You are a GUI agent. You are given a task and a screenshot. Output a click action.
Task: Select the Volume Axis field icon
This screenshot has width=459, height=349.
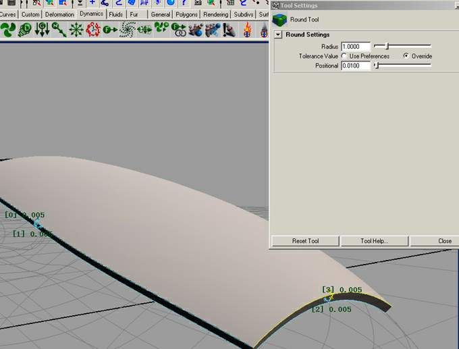(144, 30)
